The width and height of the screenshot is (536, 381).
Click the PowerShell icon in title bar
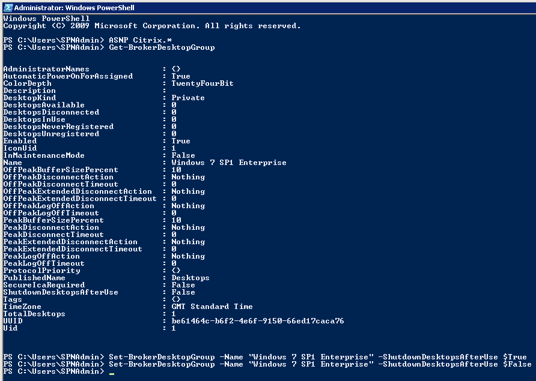(x=8, y=8)
